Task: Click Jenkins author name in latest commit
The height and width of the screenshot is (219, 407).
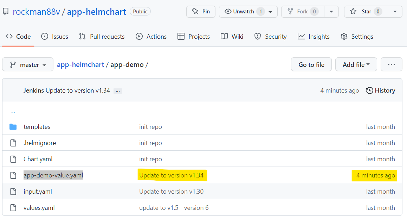Action: (33, 90)
